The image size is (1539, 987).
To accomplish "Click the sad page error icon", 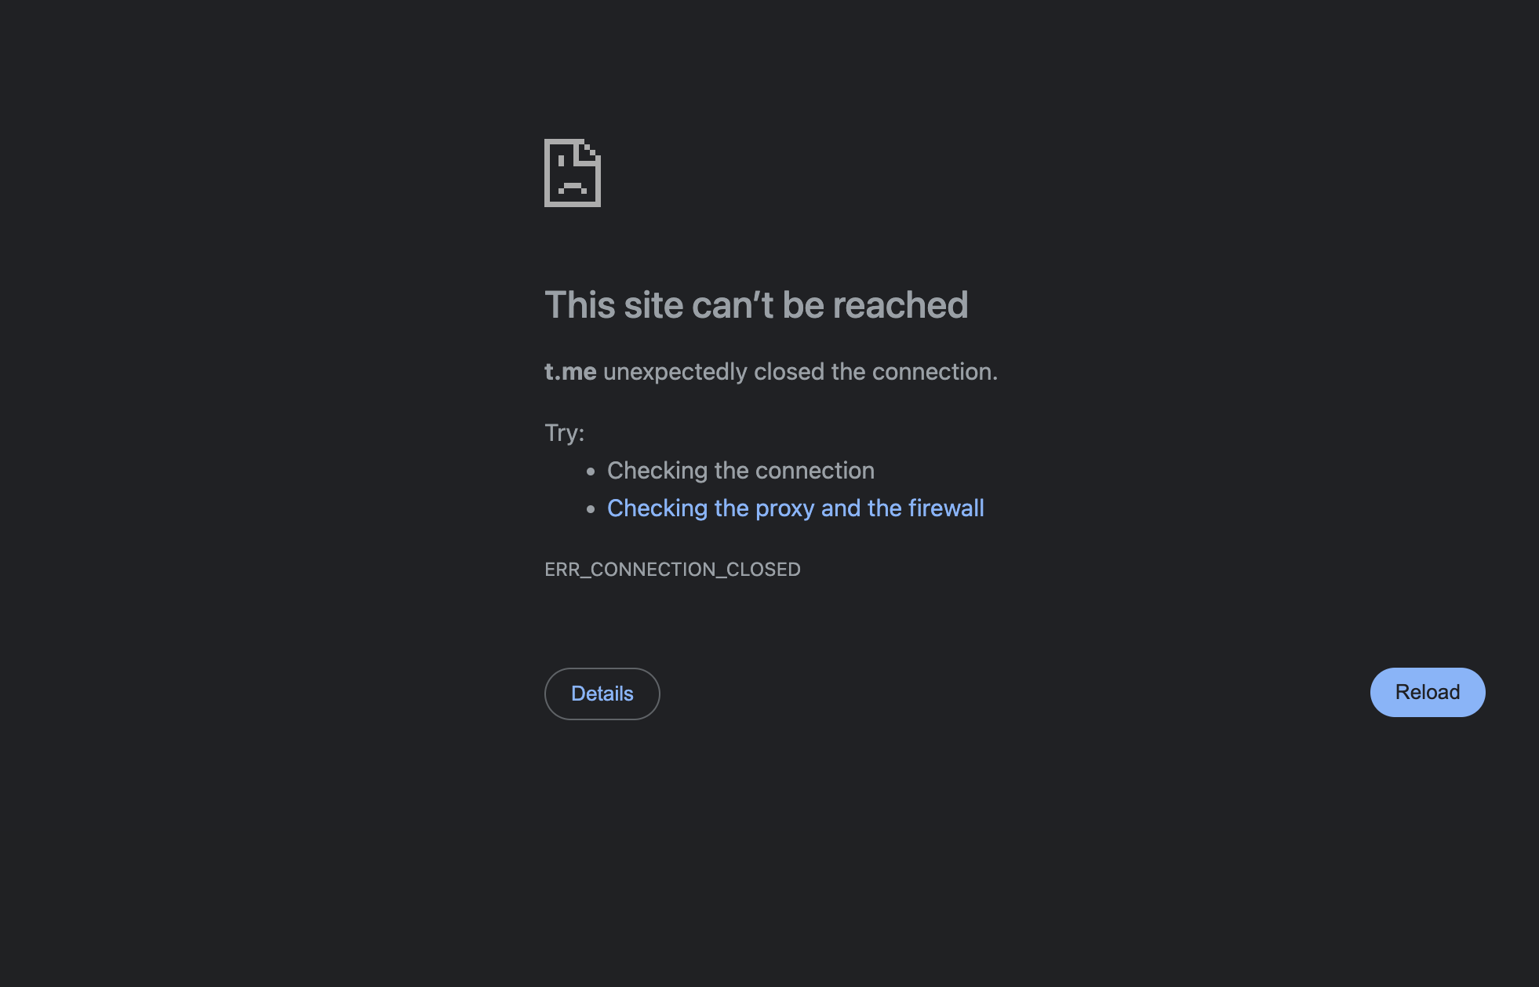I will coord(573,173).
